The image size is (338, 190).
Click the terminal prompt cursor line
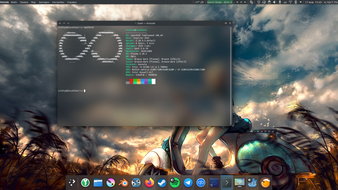point(72,91)
